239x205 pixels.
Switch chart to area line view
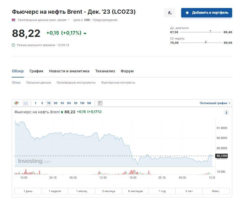coord(25,103)
